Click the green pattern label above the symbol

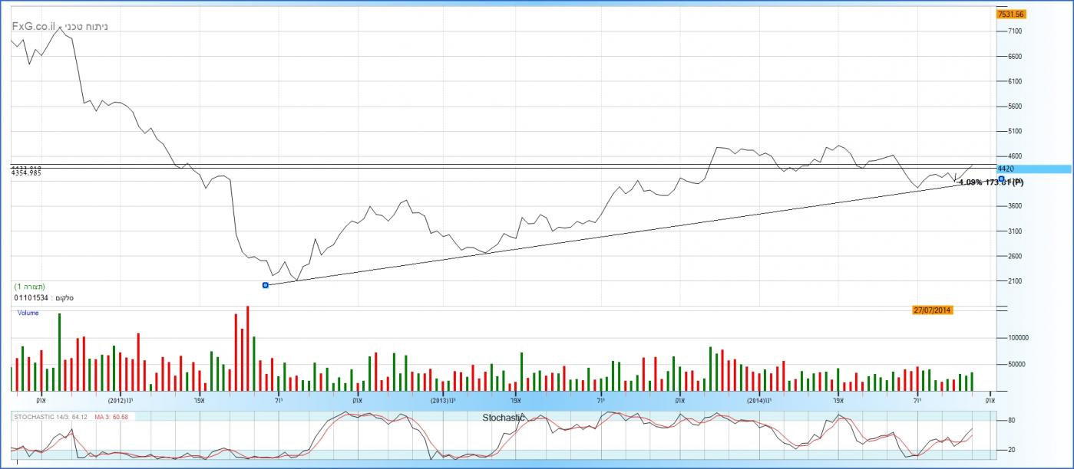[x=29, y=286]
